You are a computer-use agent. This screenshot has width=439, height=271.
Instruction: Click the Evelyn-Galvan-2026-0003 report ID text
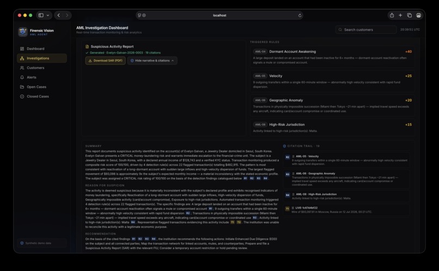coord(125,53)
